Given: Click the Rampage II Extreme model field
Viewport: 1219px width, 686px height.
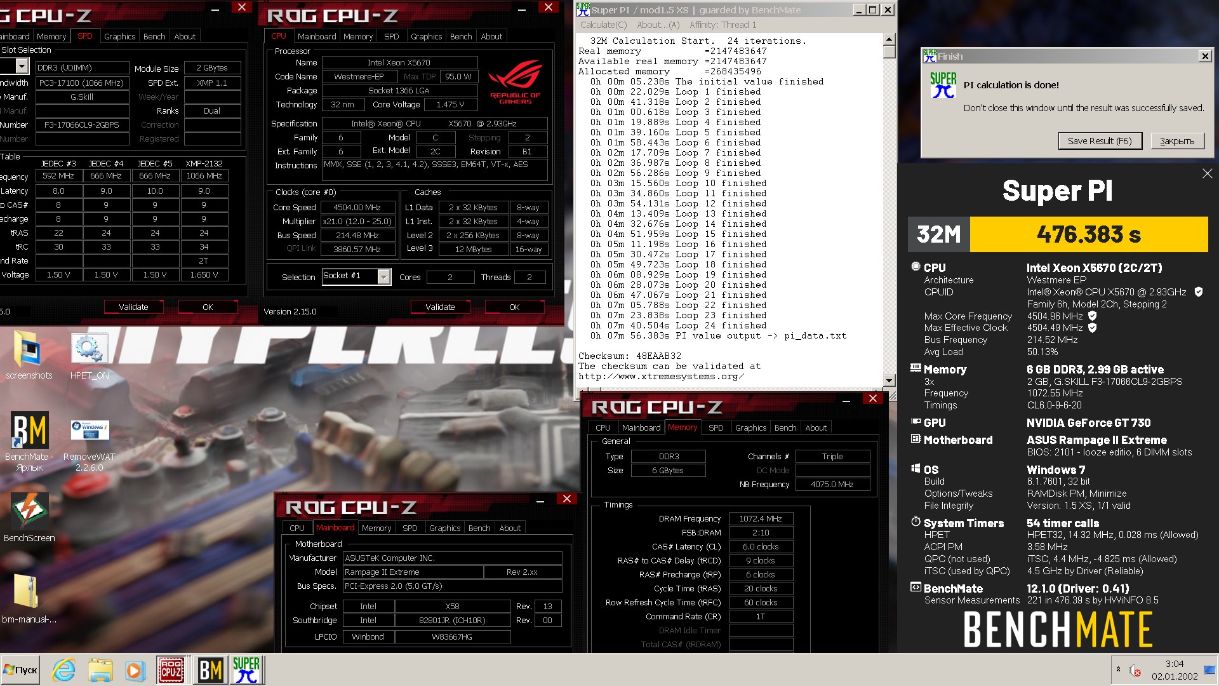Looking at the screenshot, I should coord(413,572).
